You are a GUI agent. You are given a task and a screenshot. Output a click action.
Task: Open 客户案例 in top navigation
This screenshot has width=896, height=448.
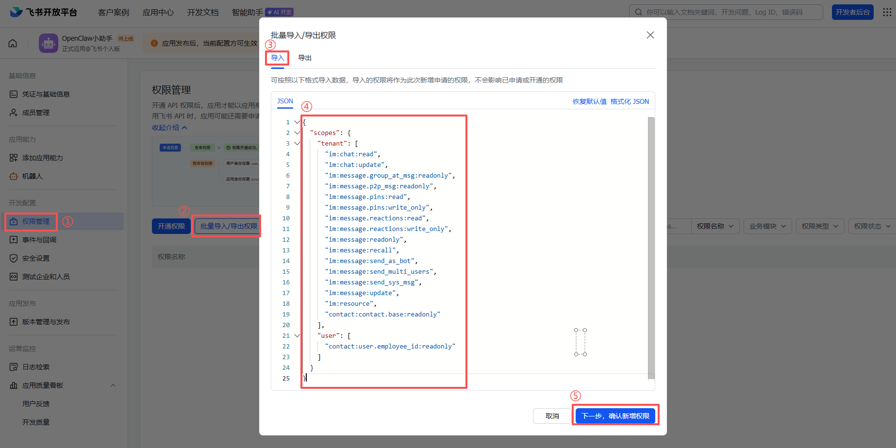pos(114,12)
